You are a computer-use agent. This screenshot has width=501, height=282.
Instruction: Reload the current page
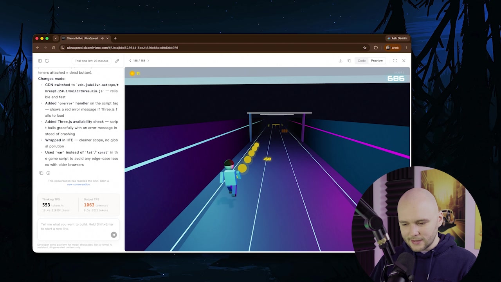(53, 48)
